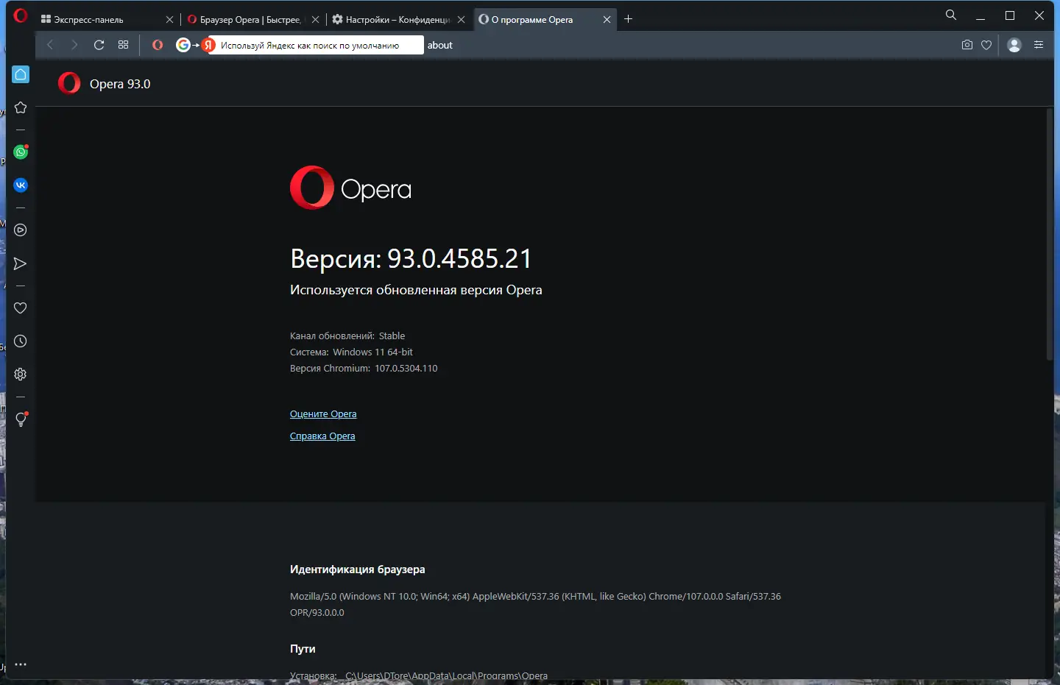The width and height of the screenshot is (1060, 685).
Task: Close the Браузер Opera | Быстрее tab
Action: coord(315,20)
